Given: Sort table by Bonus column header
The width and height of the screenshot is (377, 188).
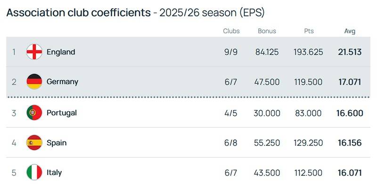Looking at the screenshot, I should [x=267, y=31].
